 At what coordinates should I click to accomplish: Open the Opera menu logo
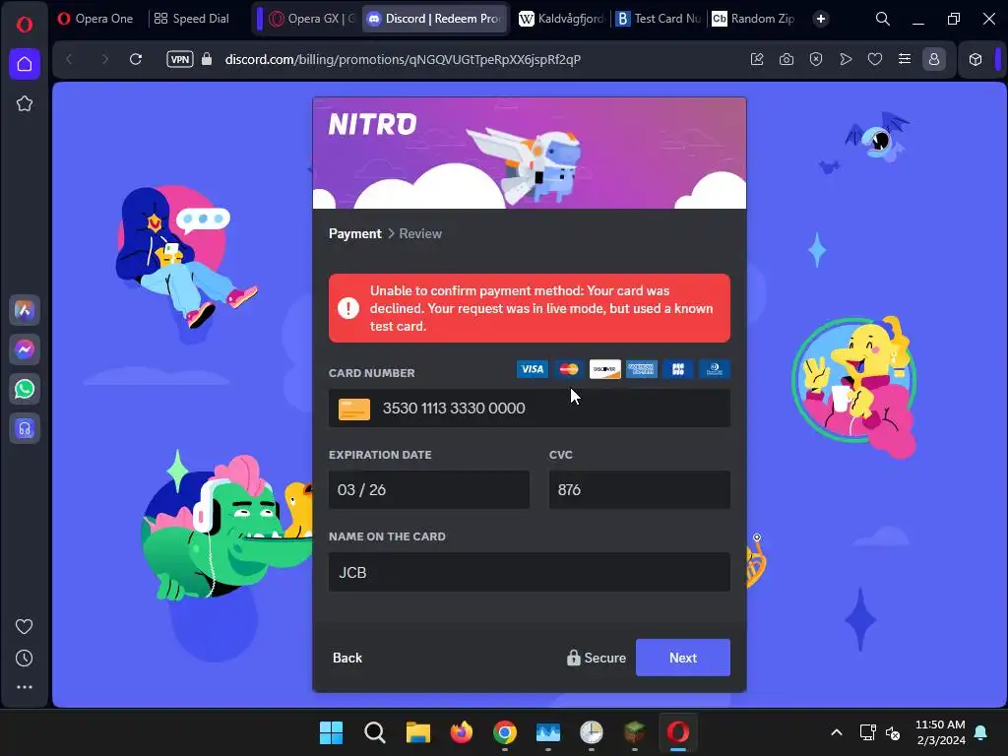(x=25, y=25)
